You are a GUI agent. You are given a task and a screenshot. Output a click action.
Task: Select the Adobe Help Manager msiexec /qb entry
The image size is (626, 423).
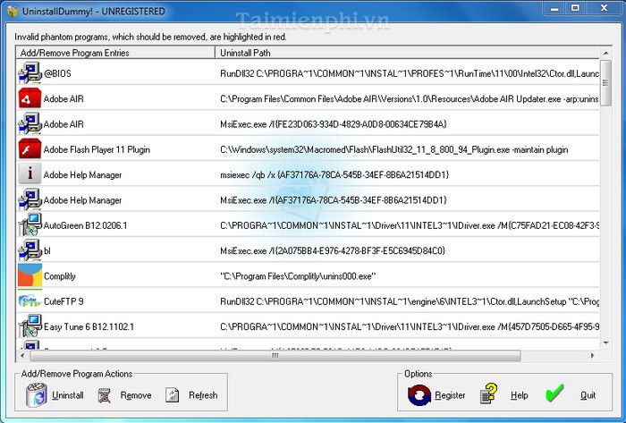[x=82, y=174]
